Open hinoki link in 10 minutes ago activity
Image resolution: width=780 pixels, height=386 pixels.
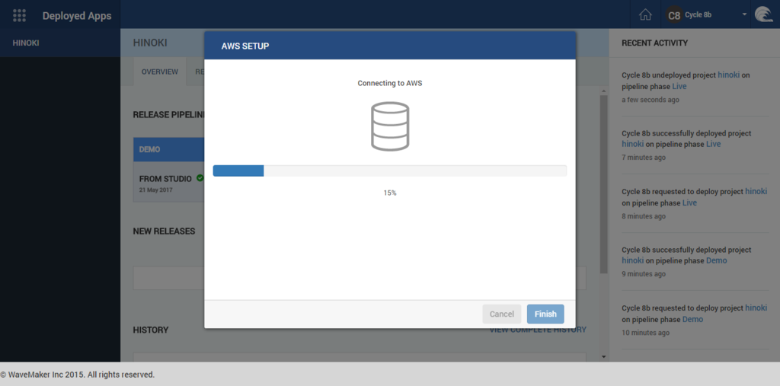pos(756,308)
